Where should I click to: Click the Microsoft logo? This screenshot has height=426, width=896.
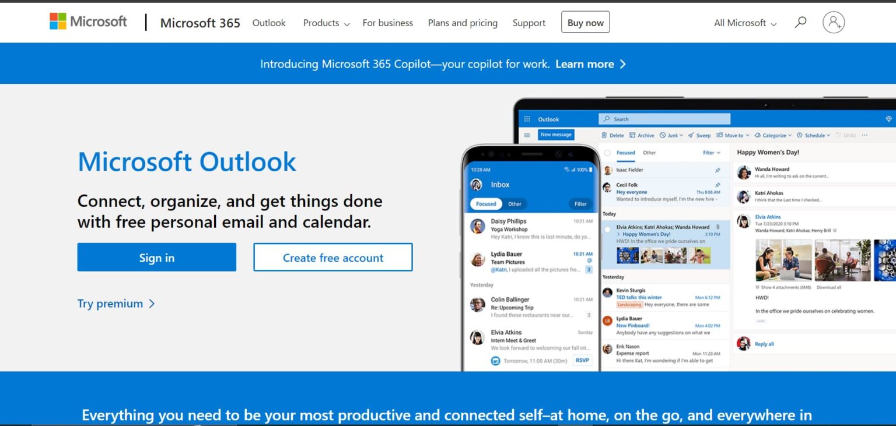click(87, 21)
